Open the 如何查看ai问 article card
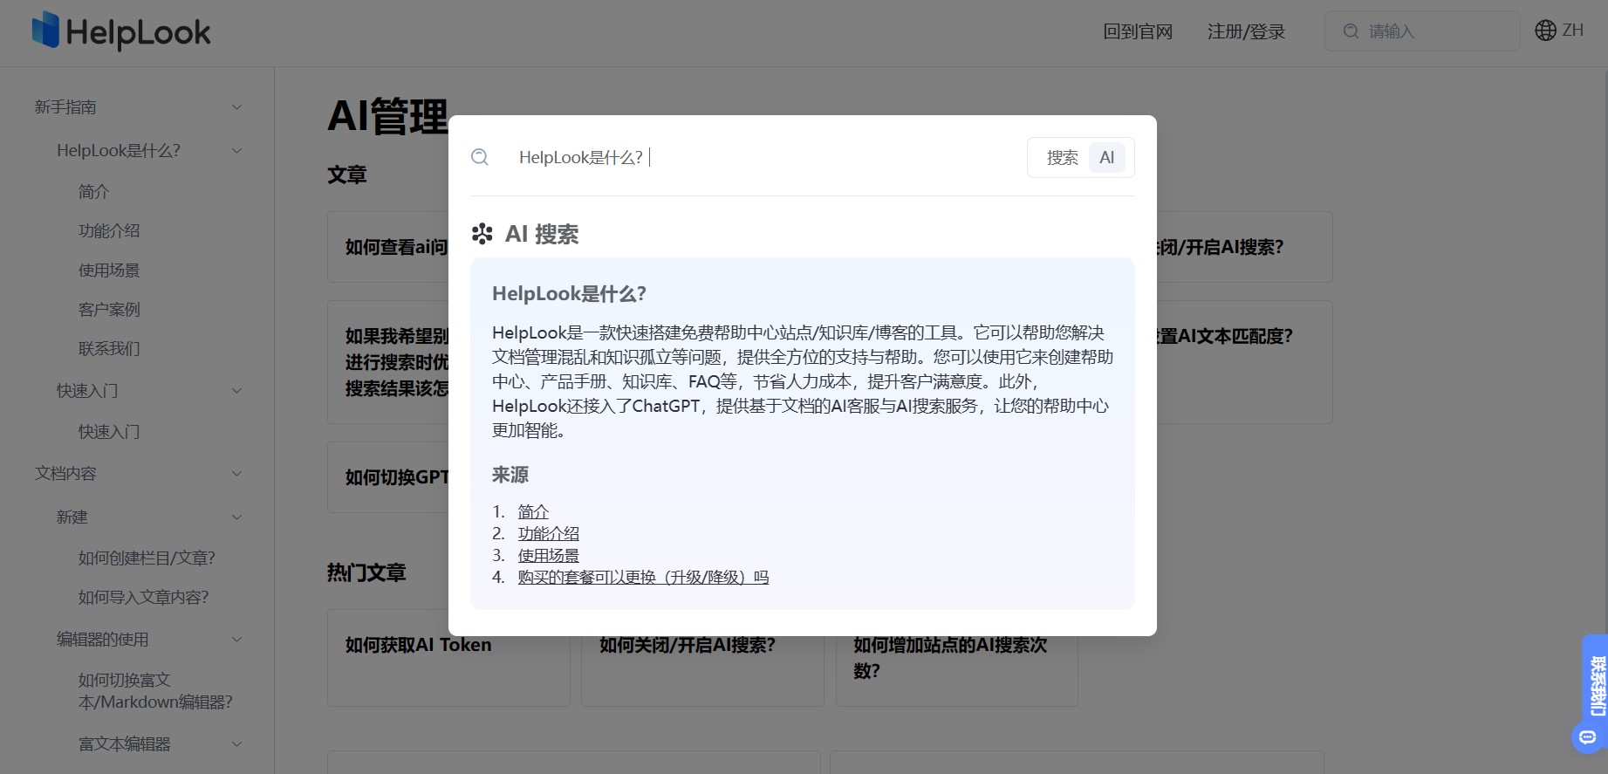 [x=389, y=247]
